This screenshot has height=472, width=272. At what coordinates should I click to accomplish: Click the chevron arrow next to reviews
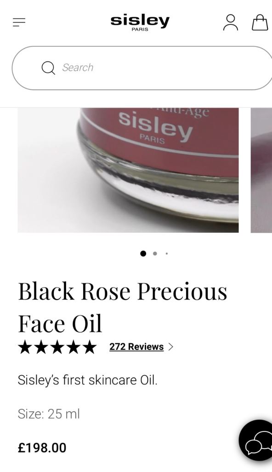coord(171,347)
